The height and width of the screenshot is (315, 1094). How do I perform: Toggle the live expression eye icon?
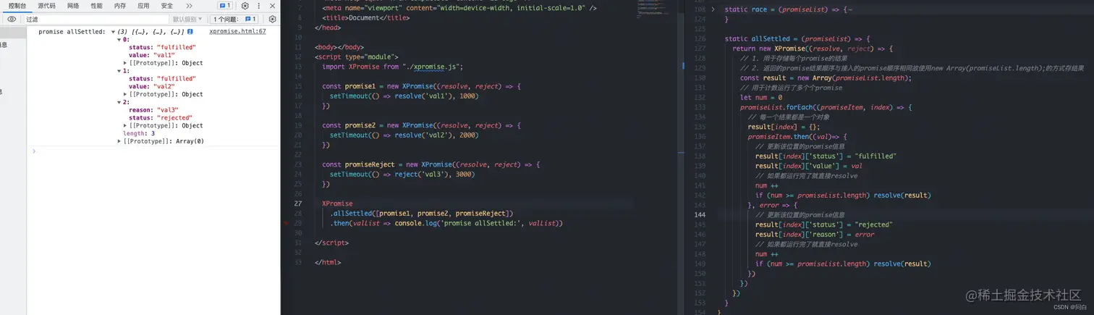click(12, 20)
